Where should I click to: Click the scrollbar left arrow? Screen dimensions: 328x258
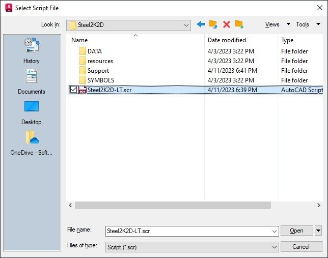click(x=70, y=205)
